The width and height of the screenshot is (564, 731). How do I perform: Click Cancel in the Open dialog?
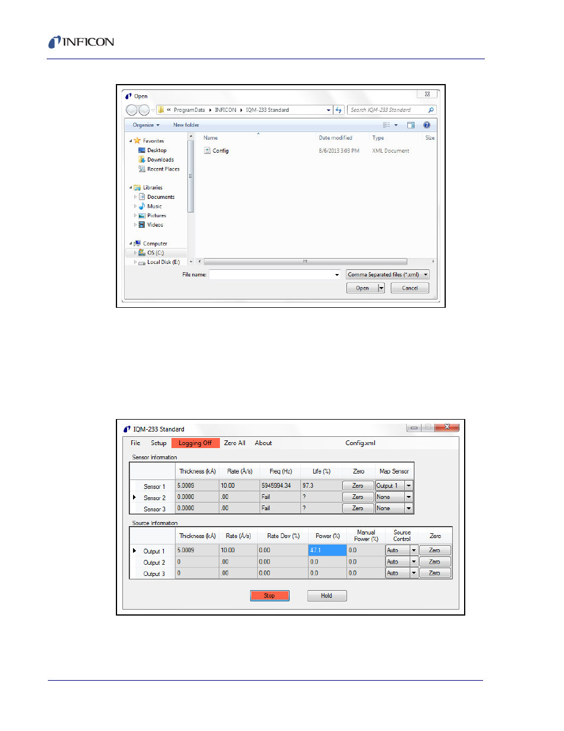(x=410, y=288)
